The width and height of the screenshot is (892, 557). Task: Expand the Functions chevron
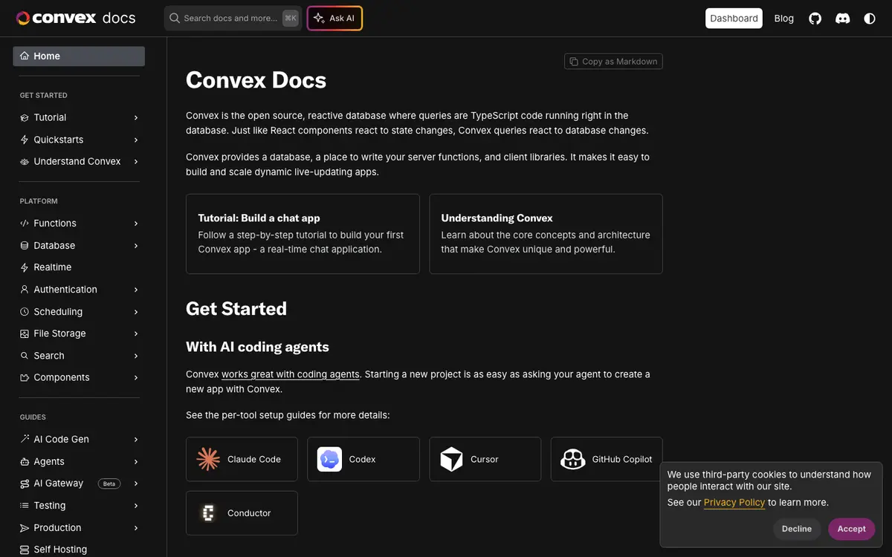coord(136,223)
